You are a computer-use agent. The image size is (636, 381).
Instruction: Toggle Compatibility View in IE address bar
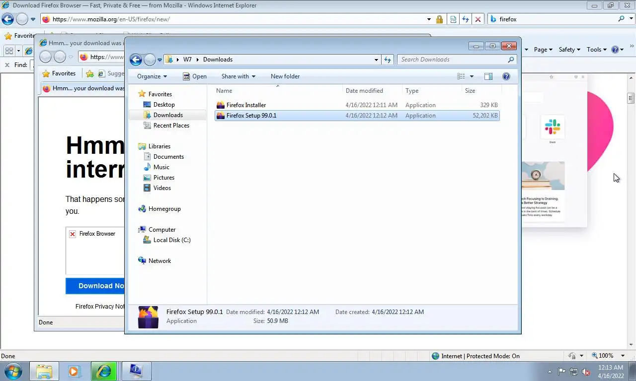[x=453, y=19]
